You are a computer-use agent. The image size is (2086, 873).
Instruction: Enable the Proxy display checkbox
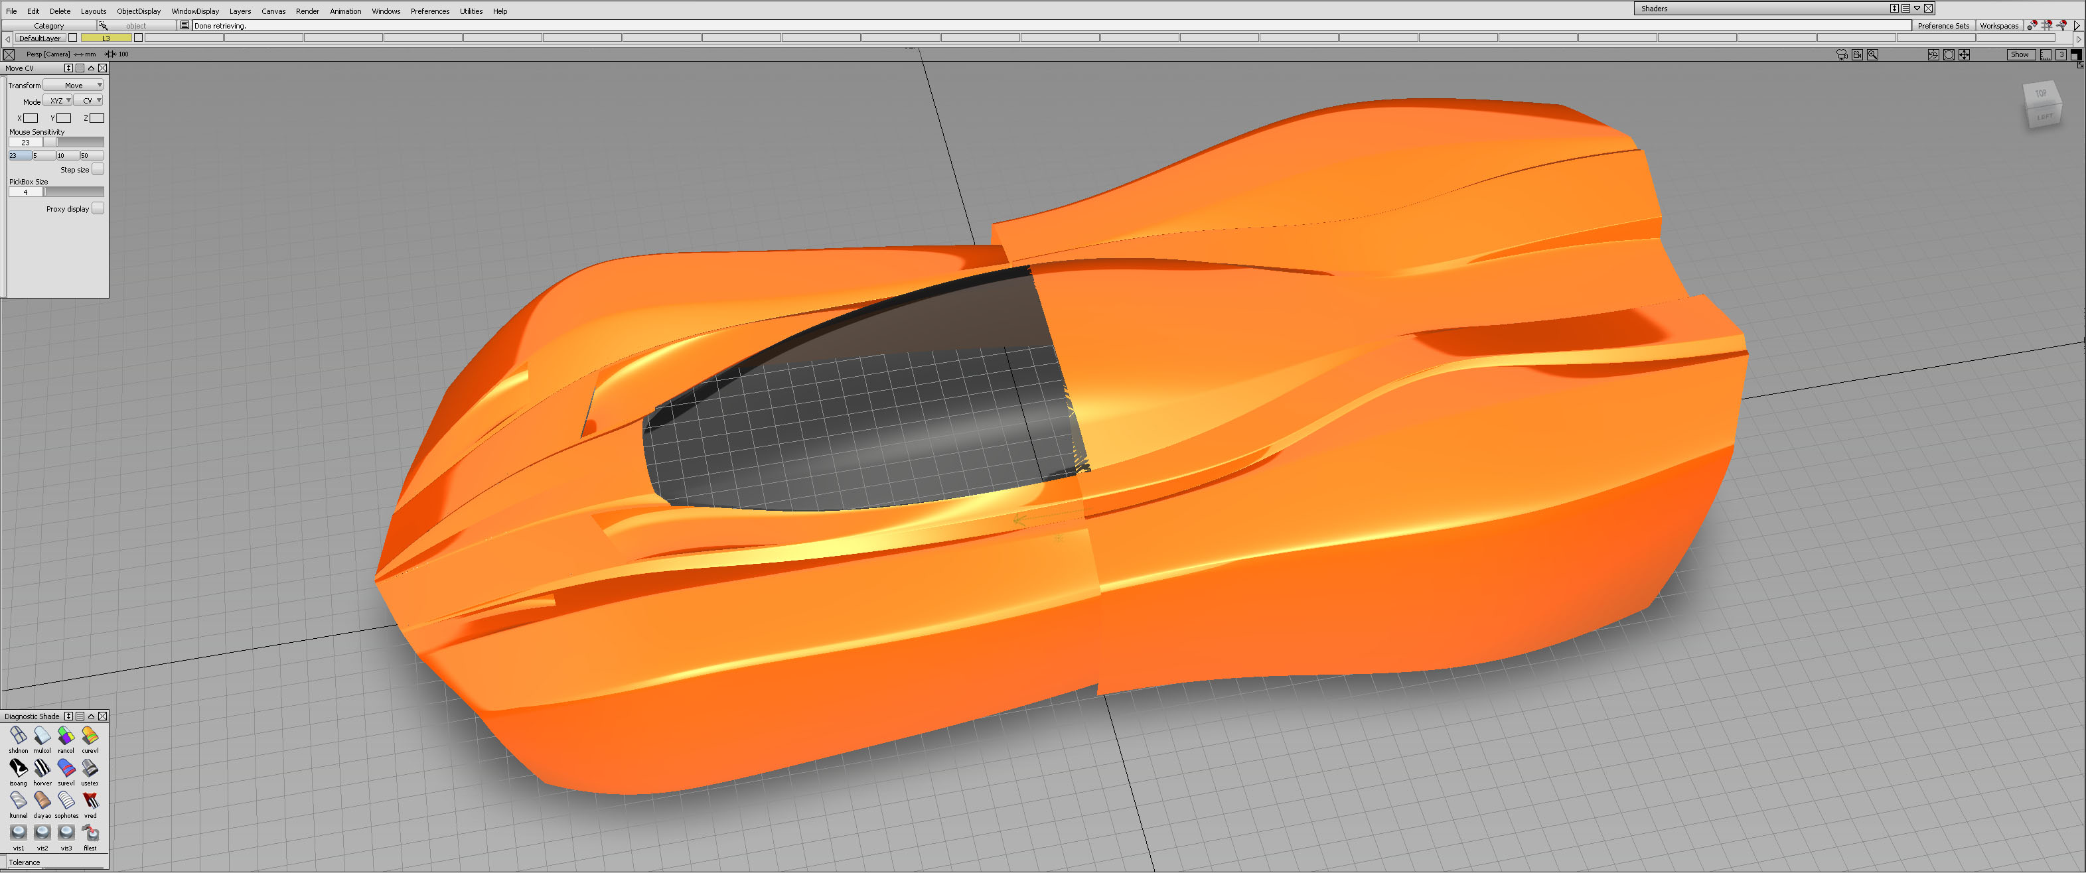tap(98, 209)
